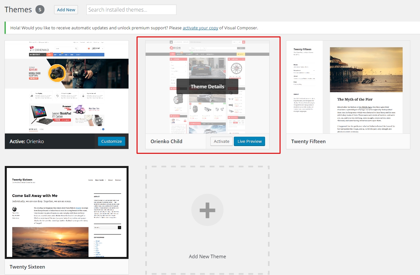Click the plus icon to add theme
This screenshot has width=420, height=275.
tap(207, 210)
